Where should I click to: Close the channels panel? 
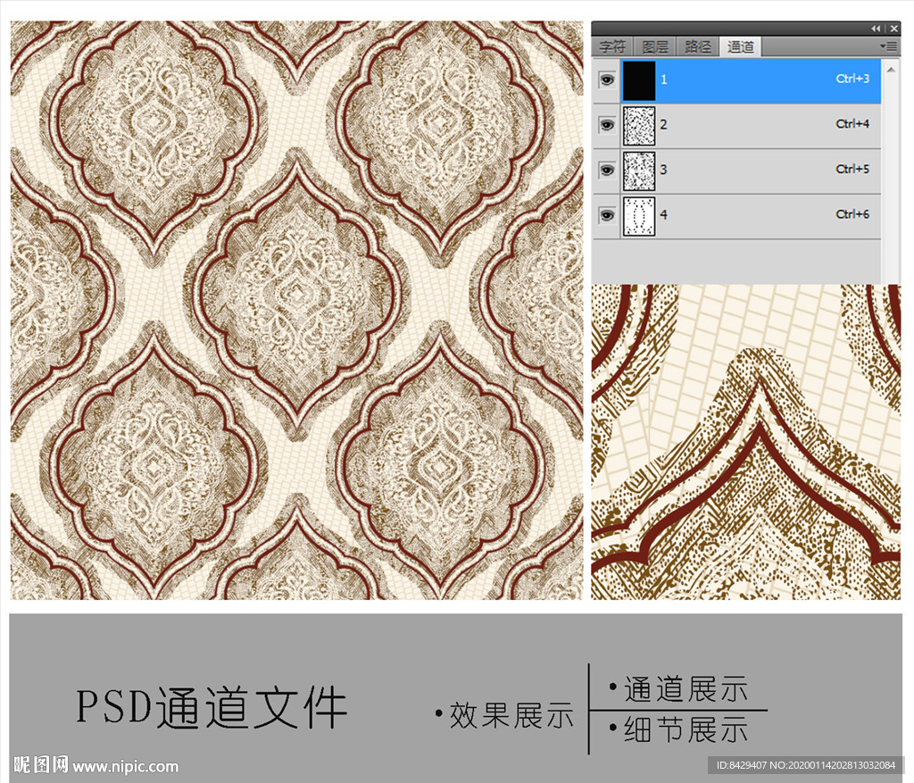click(x=894, y=29)
